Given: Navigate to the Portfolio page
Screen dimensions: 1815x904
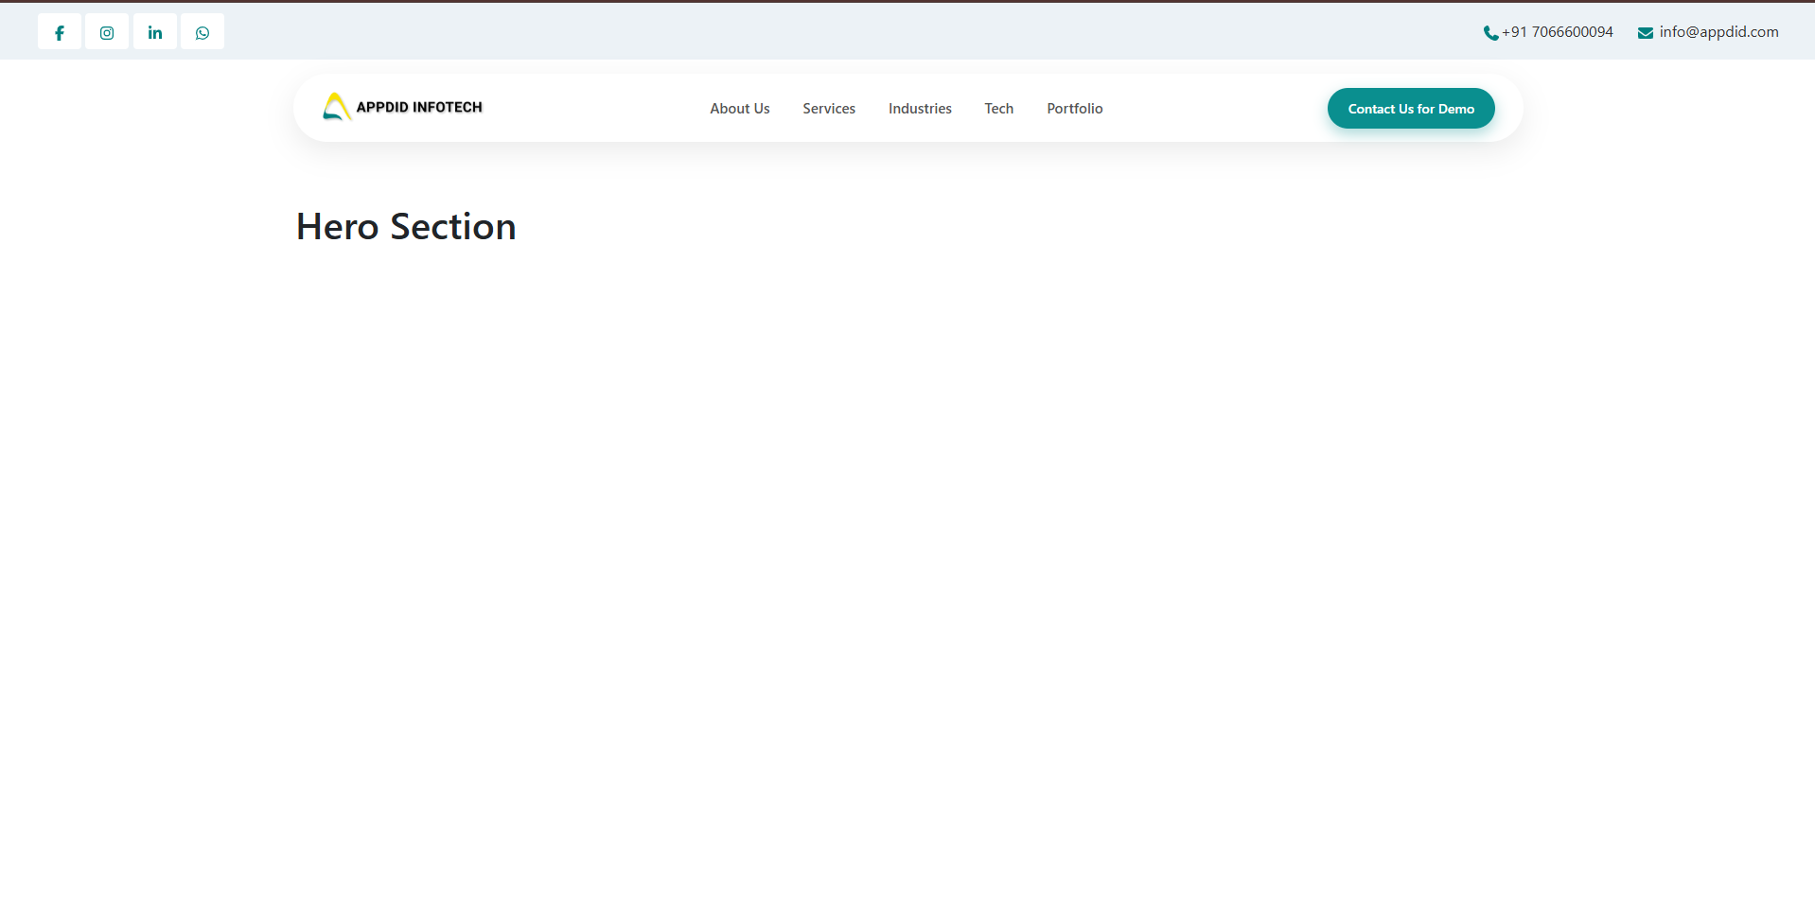Looking at the screenshot, I should [x=1074, y=109].
